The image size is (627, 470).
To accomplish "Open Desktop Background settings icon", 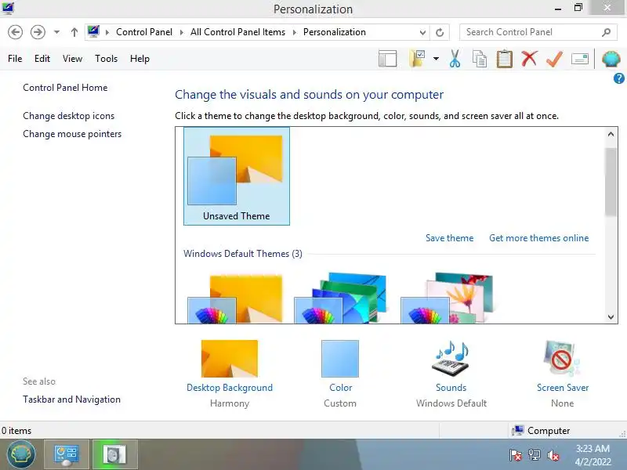I will pos(230,359).
